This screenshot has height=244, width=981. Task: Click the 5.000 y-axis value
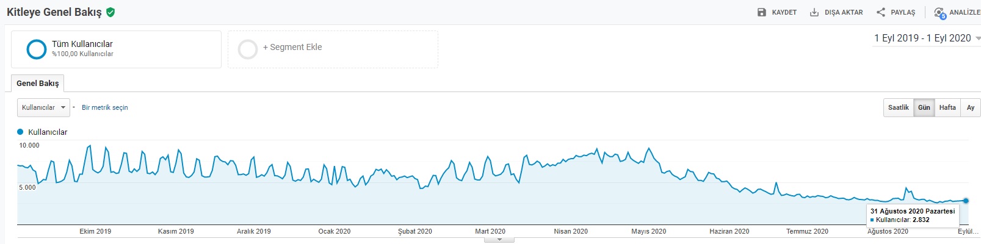click(x=27, y=187)
